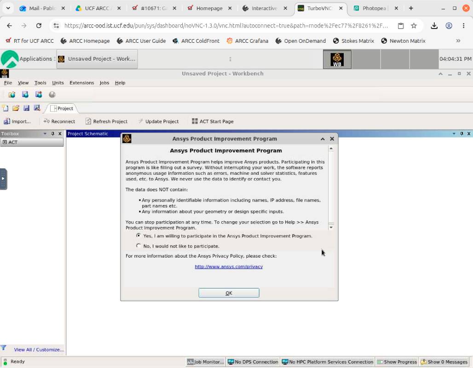473x368 pixels.
Task: Pin the Project Schematic panel
Action: click(x=461, y=133)
